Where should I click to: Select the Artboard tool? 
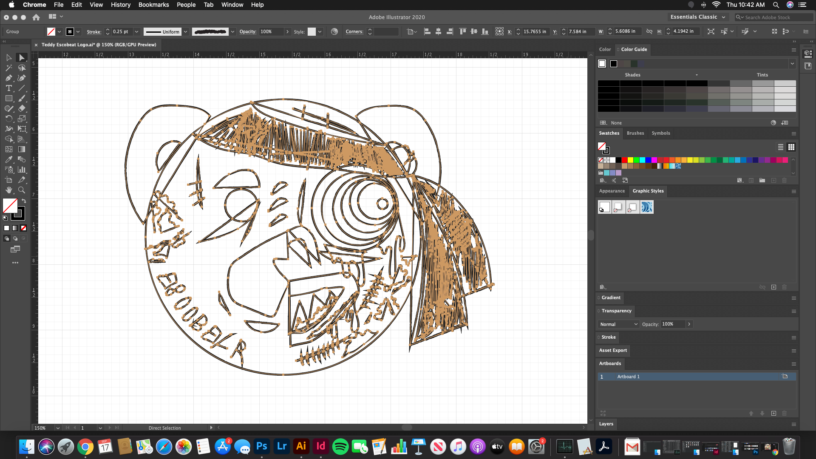(9, 180)
